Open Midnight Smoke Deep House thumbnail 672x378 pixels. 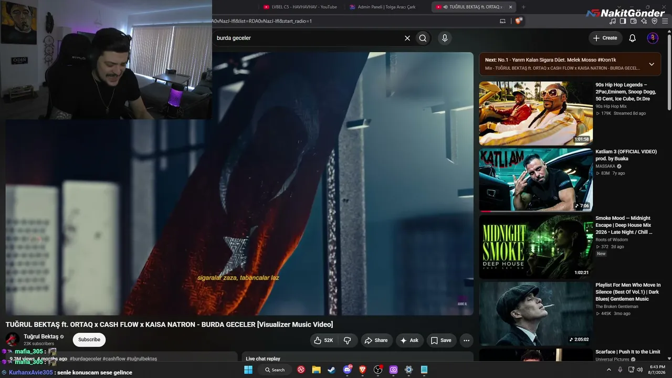[535, 247]
